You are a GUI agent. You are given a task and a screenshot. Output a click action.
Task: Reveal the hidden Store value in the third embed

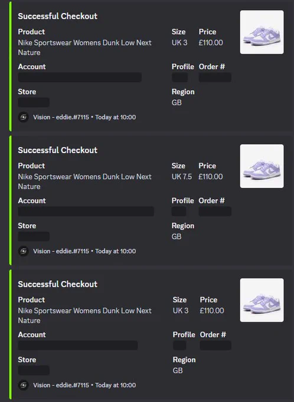[34, 370]
